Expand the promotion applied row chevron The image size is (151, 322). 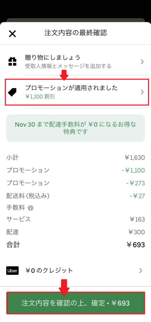coord(142,92)
